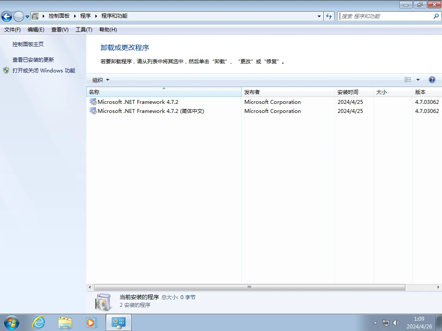Click 2024/4/25 date of 简体中文 row
This screenshot has height=331, width=442.
pyautogui.click(x=350, y=111)
